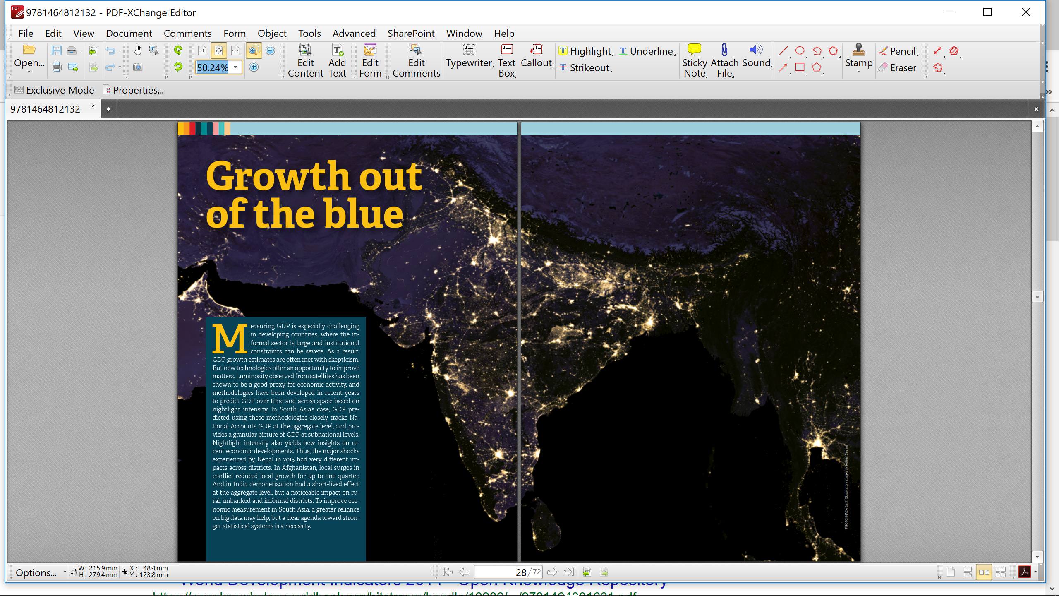Select the Polygon drawing tool
The image size is (1059, 596).
coord(816,67)
